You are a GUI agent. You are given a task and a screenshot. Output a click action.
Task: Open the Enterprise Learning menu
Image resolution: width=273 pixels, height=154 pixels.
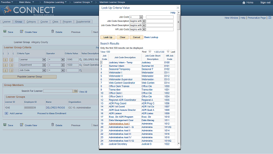[x=55, y=2]
